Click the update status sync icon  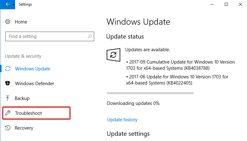click(113, 55)
